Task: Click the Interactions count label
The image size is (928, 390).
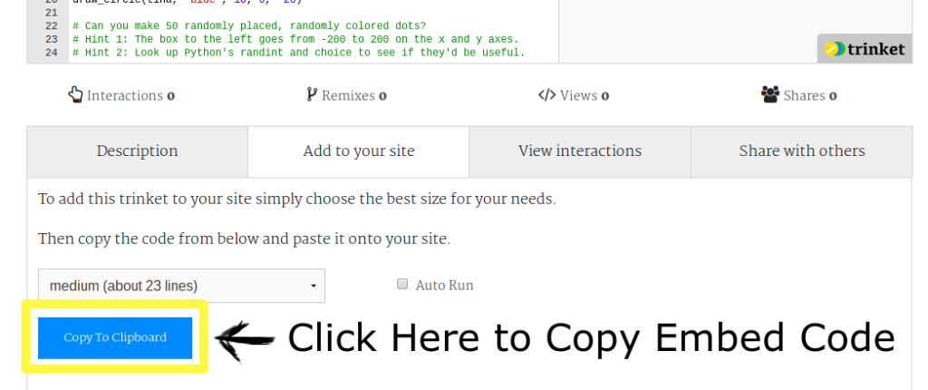Action: click(x=130, y=95)
